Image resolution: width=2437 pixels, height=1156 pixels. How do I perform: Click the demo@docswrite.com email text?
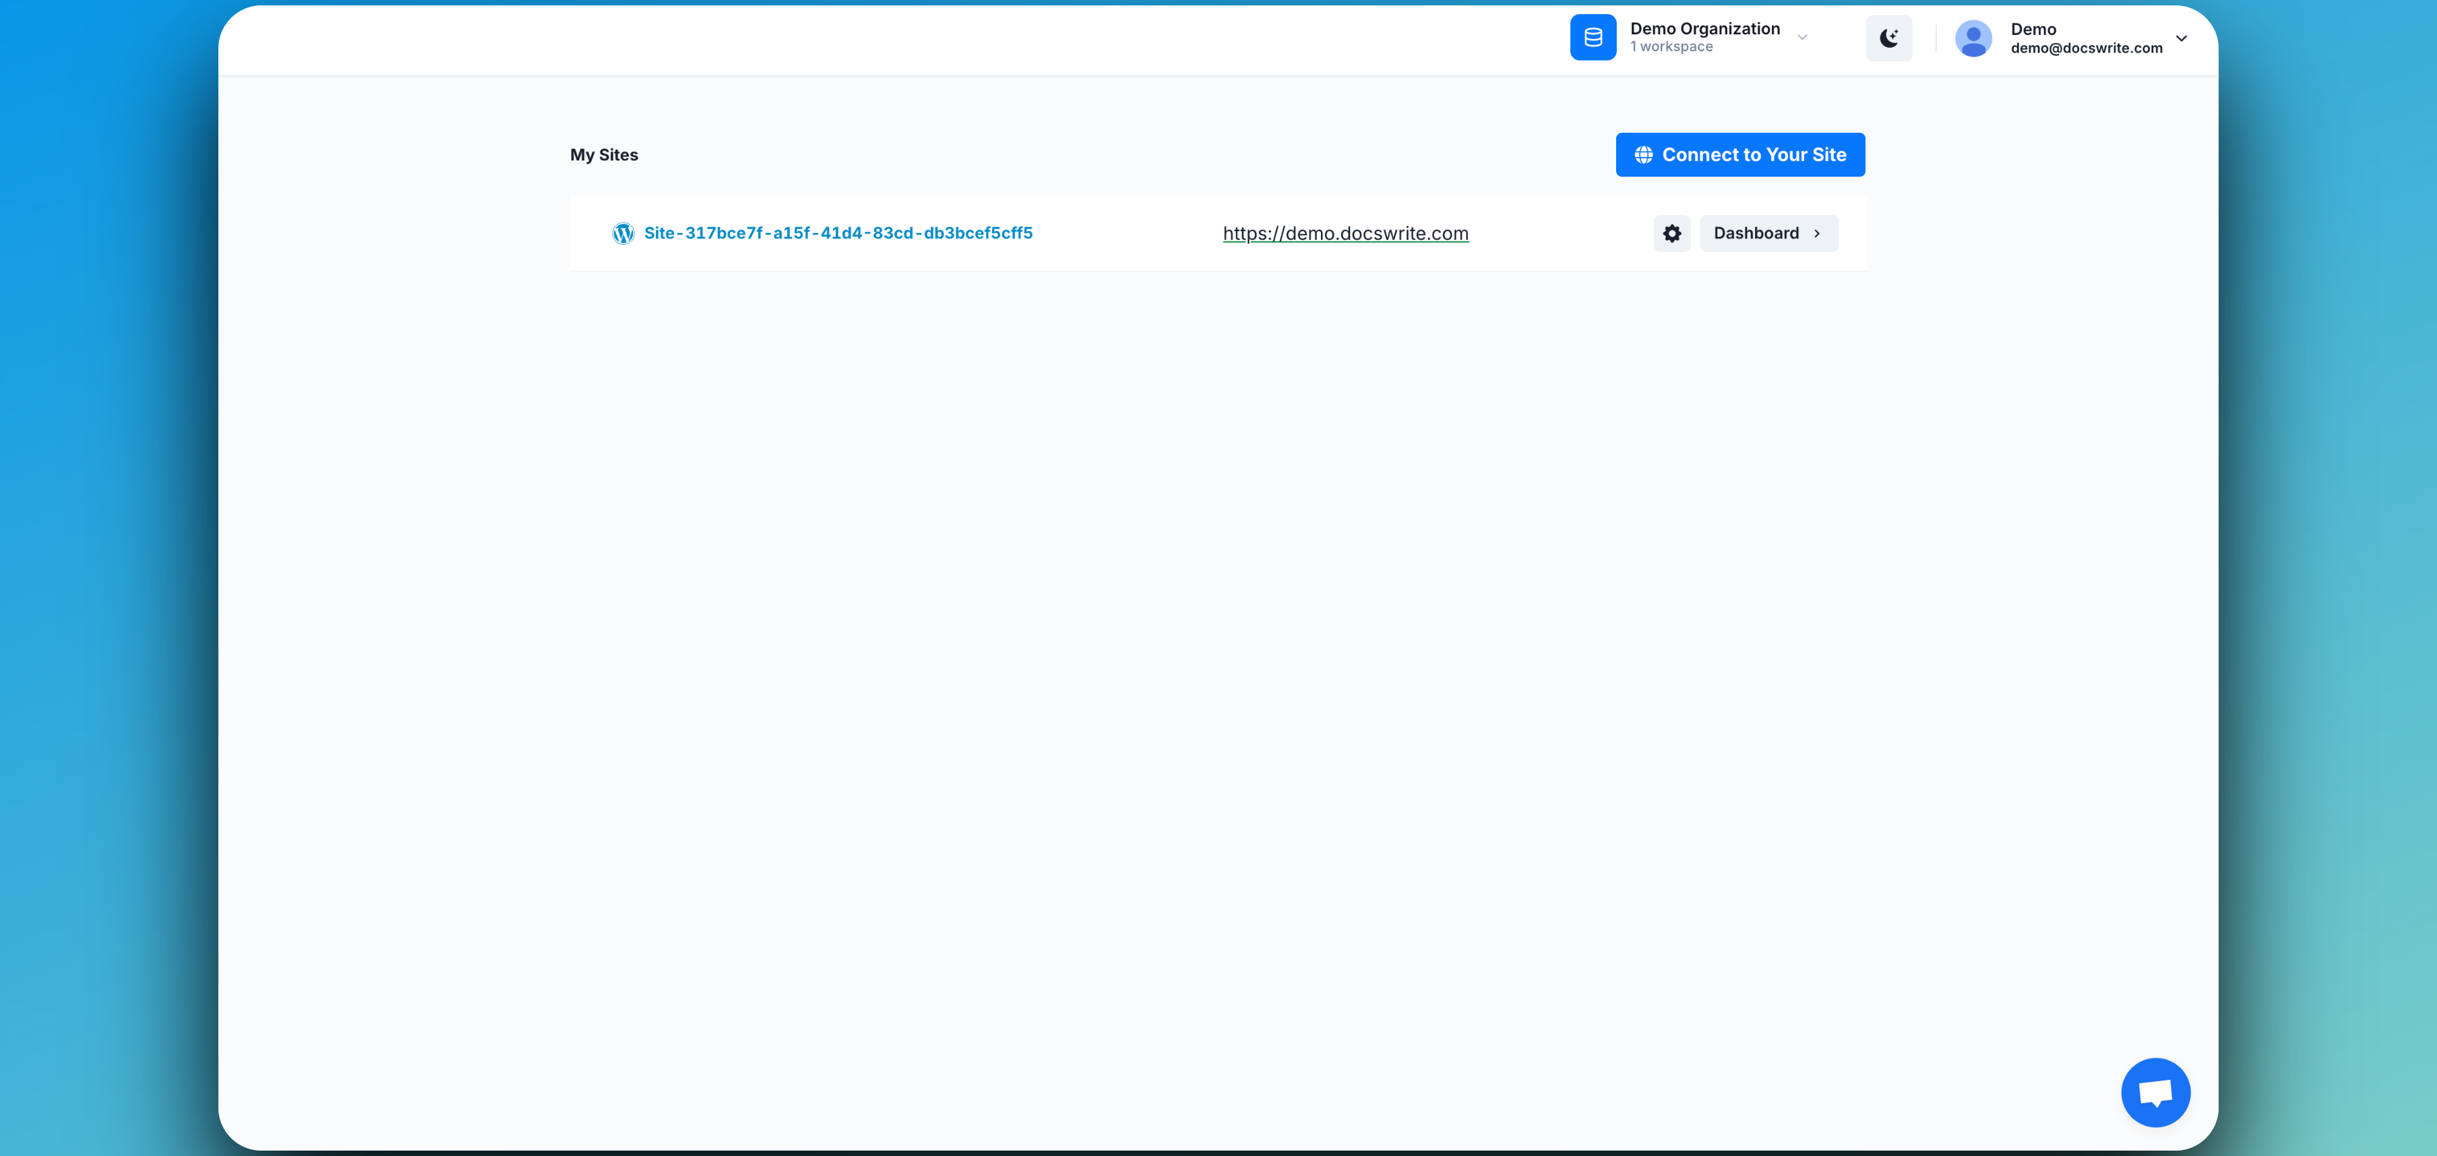point(2086,49)
